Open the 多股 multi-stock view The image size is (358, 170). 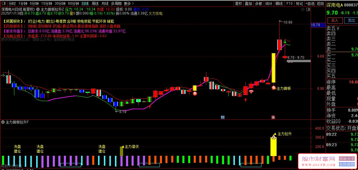click(x=258, y=4)
